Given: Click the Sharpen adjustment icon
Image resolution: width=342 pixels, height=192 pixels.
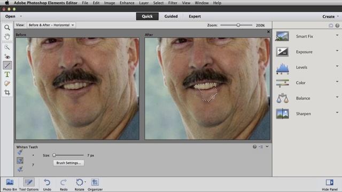Looking at the screenshot, I should point(283,114).
